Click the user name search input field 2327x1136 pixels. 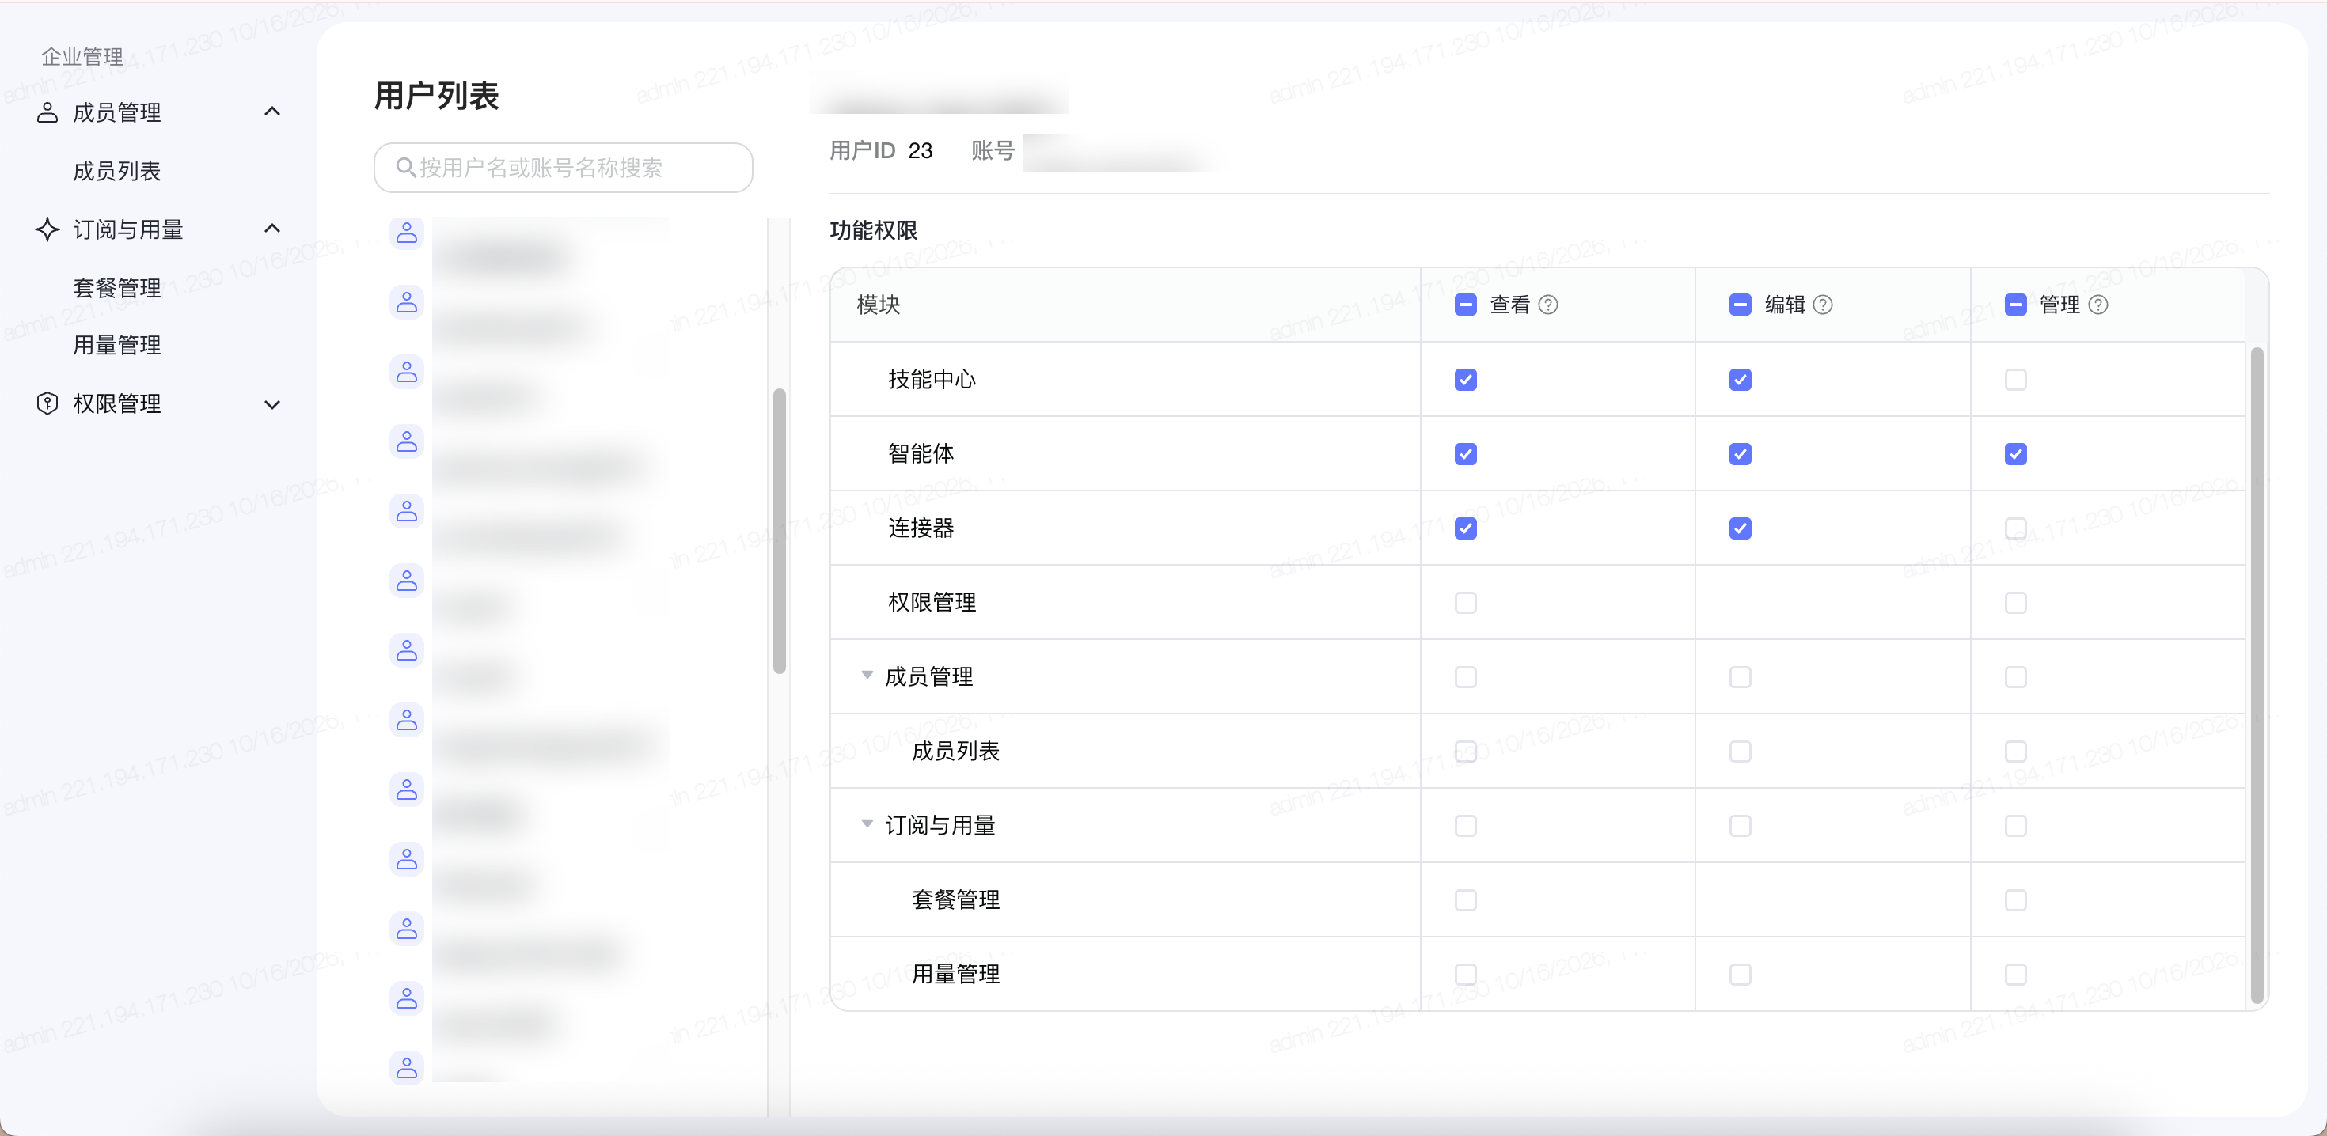point(563,167)
